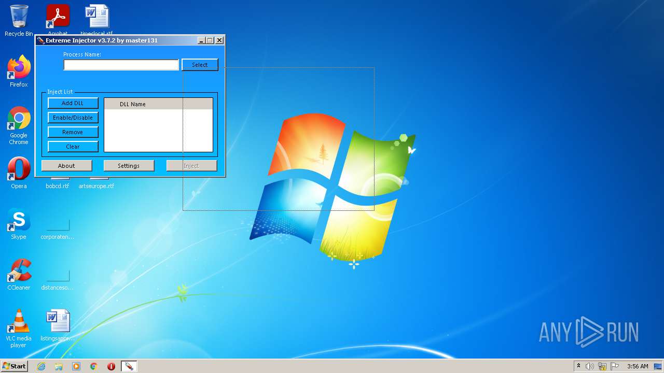Screen dimensions: 664x373
Task: Click the Enable/Disable button
Action: click(73, 118)
